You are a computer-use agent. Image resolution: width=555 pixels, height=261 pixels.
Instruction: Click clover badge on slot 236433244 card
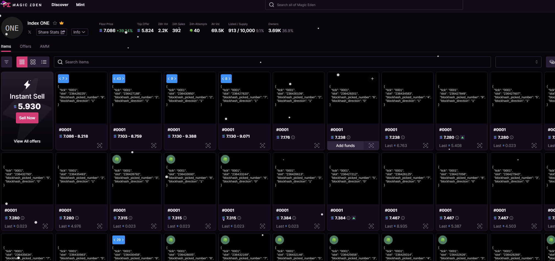click(225, 159)
